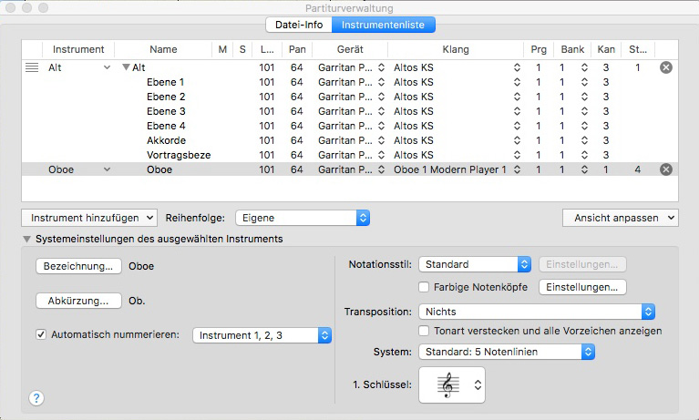Switch to the Datei-Info tab
Viewport: 699px width, 420px height.
coord(297,24)
